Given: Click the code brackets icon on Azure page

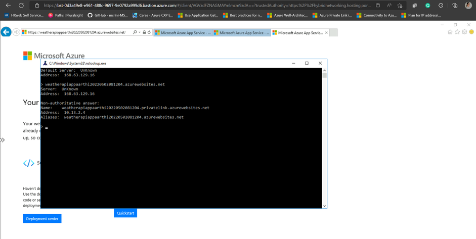Looking at the screenshot, I should (29, 163).
